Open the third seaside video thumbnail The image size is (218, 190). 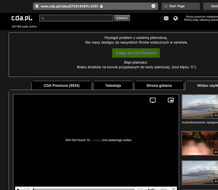click(200, 173)
